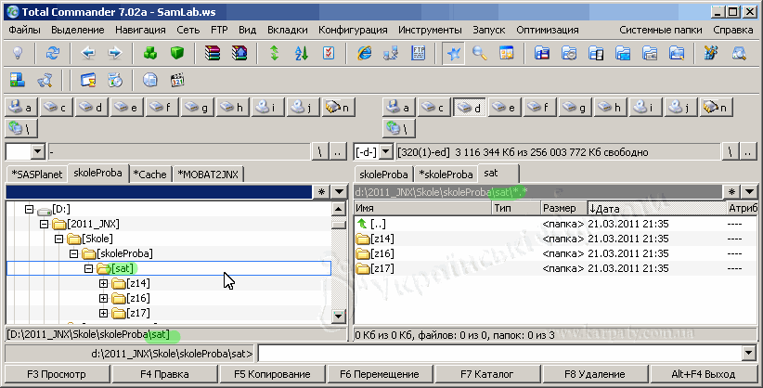
Task: Open the Навигация menu
Action: coord(140,31)
